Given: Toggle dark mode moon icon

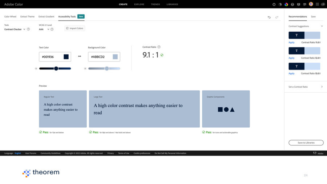Looking at the screenshot, I should (x=280, y=4).
